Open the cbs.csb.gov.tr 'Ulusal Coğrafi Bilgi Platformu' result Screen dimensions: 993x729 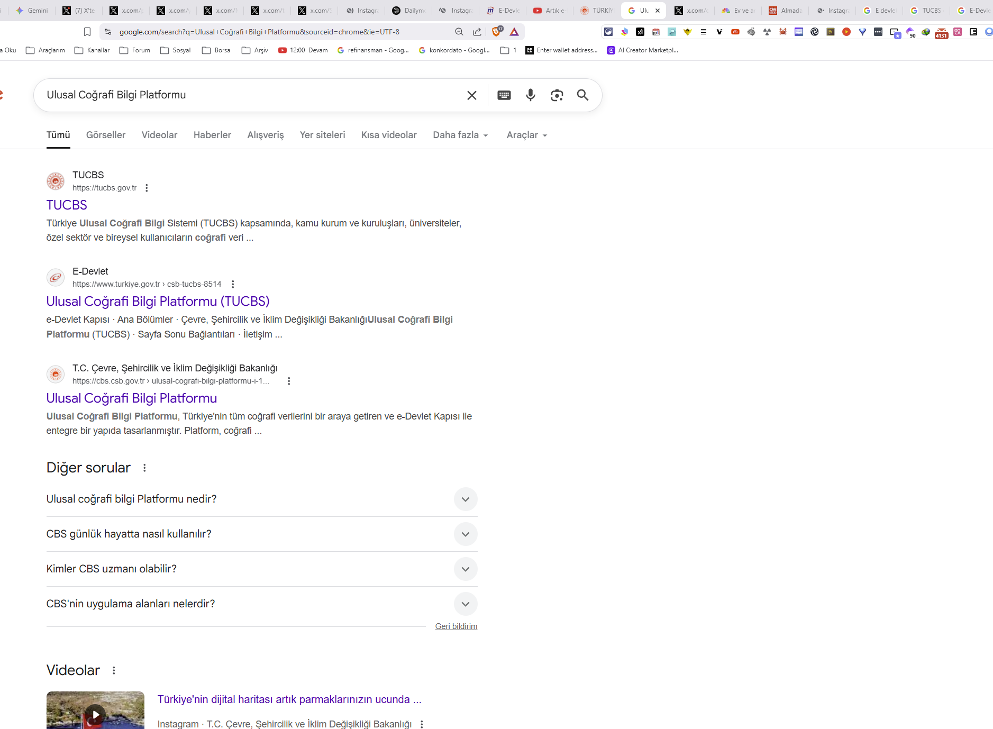132,398
